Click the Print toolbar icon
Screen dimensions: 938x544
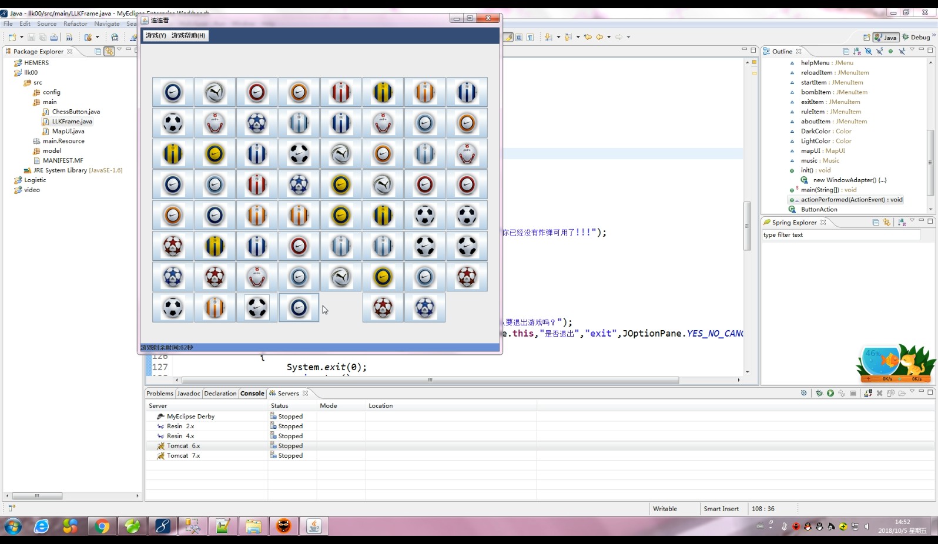[x=54, y=37]
